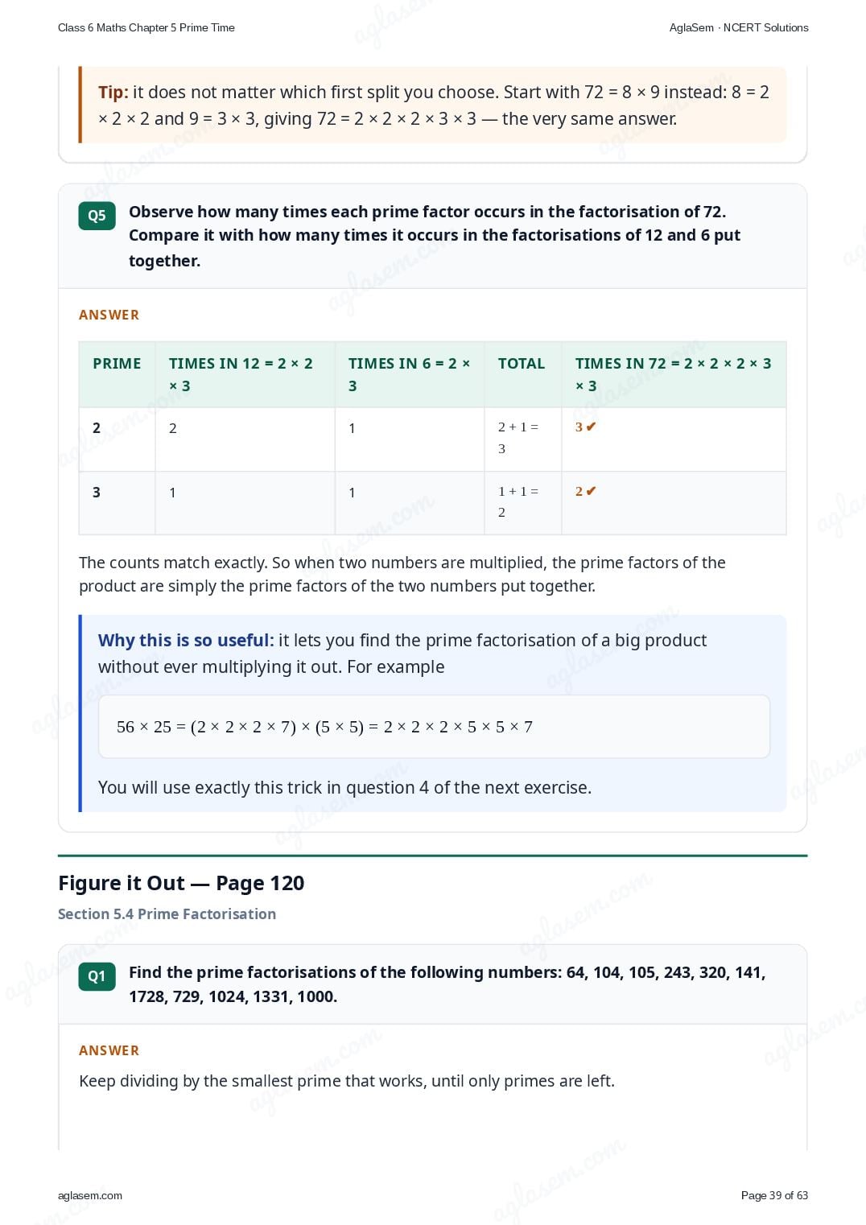The image size is (866, 1225).
Task: Click the Why this is so useful label
Action: [x=186, y=641]
